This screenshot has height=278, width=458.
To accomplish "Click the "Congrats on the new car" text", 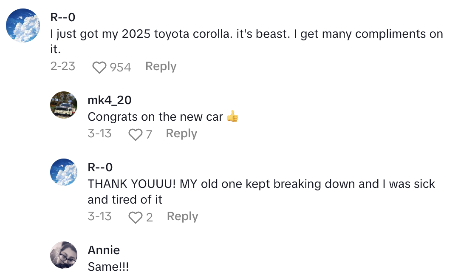I will click(155, 117).
